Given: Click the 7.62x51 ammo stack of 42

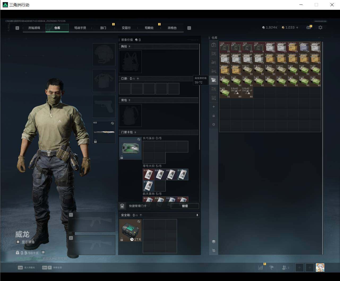Looking at the screenshot, I should point(236,70).
